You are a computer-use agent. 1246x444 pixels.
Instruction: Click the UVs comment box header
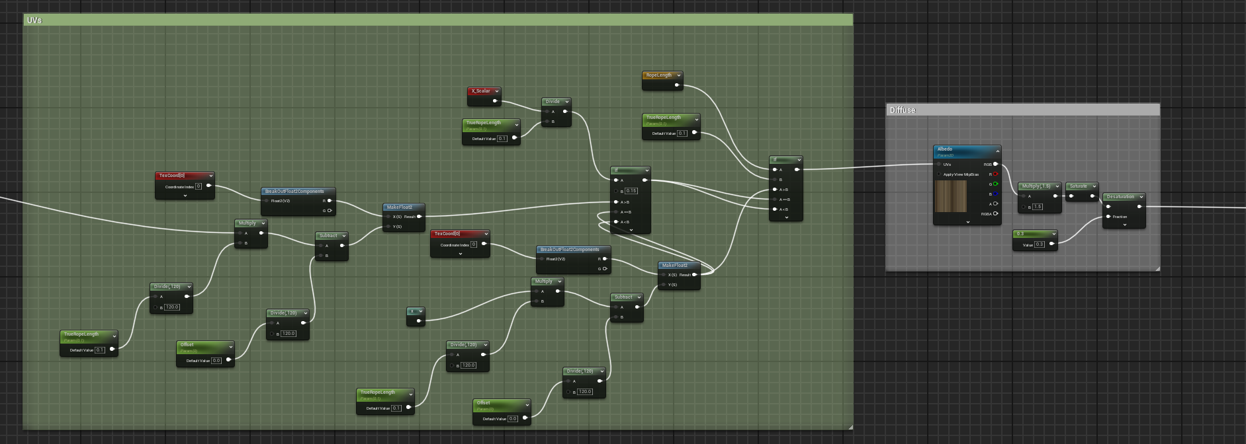click(x=437, y=20)
